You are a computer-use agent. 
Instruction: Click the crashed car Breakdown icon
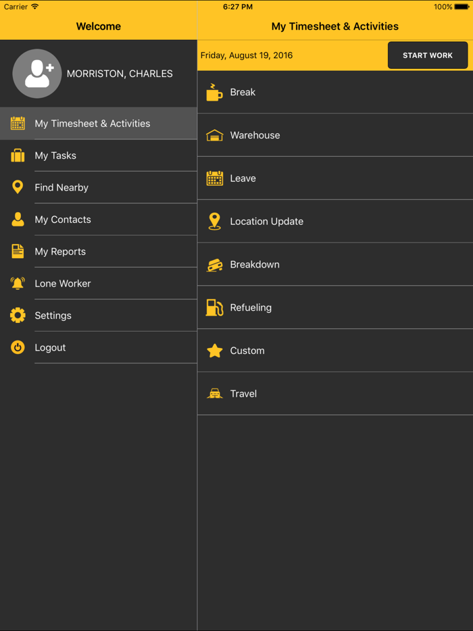point(215,265)
